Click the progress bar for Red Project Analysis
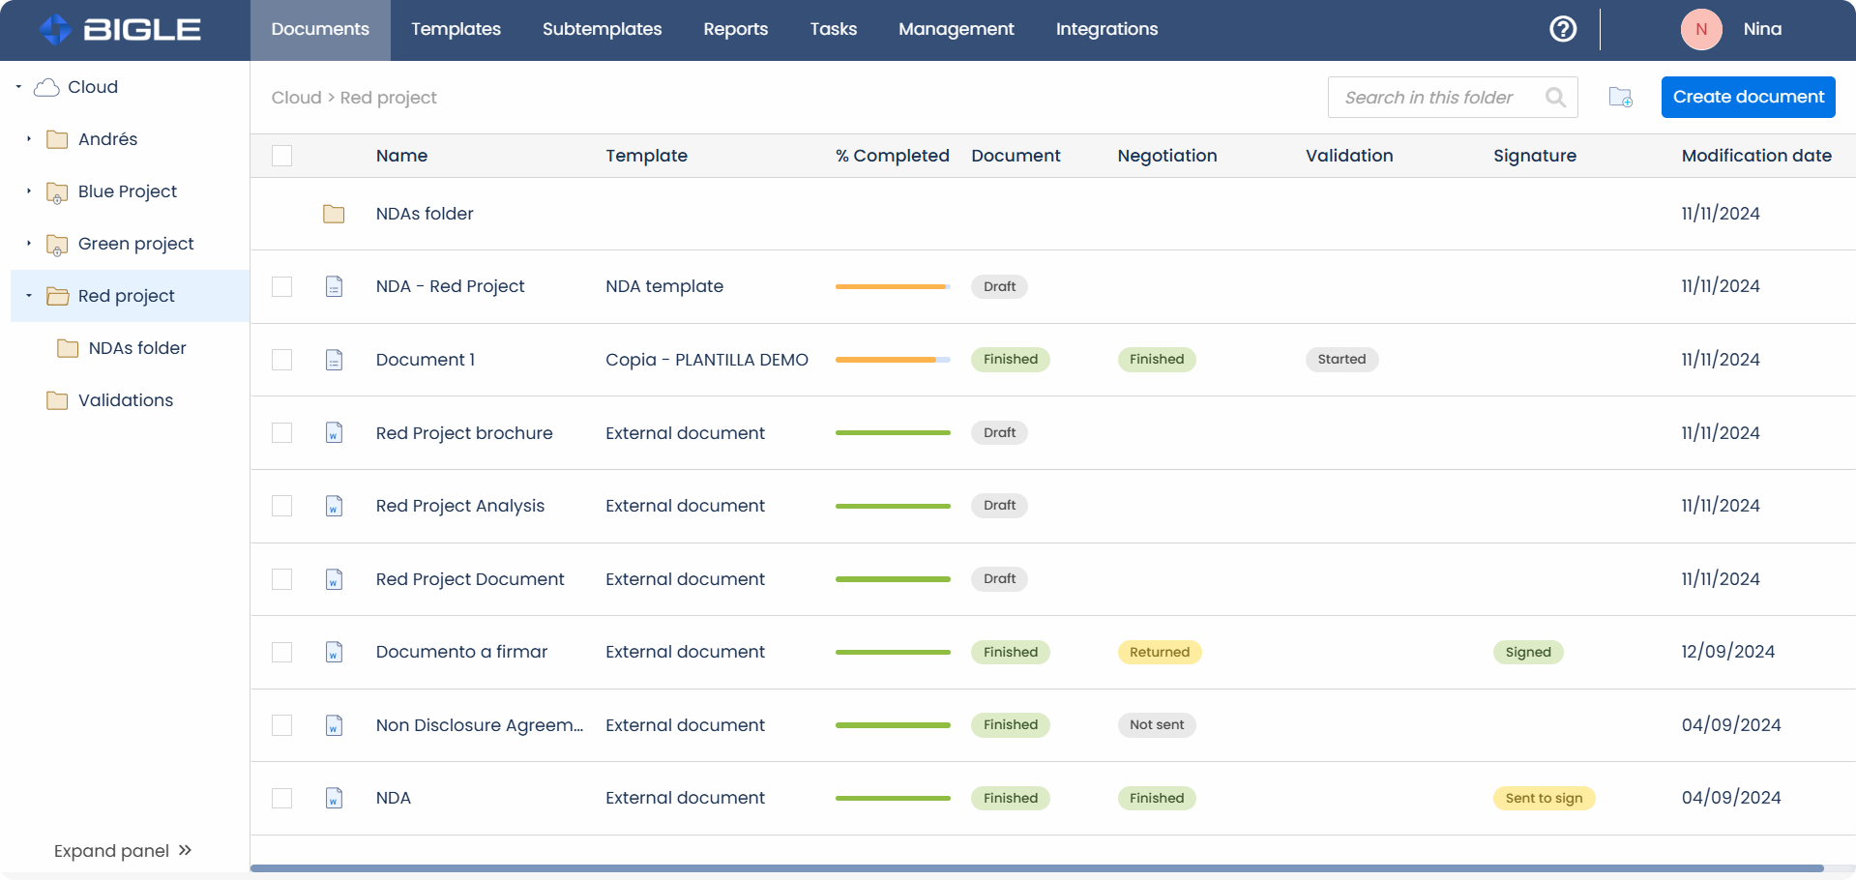Image resolution: width=1856 pixels, height=880 pixels. (892, 506)
